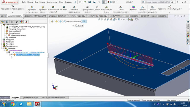Screen dimensions: 190x107
Task: Open the Правка menu
Action: click(x=30, y=2)
